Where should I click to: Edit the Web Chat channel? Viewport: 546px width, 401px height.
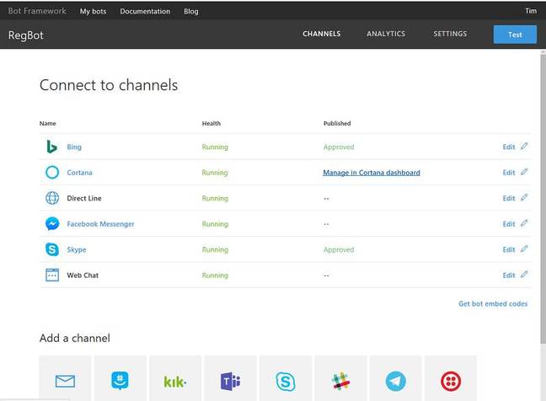pos(509,275)
